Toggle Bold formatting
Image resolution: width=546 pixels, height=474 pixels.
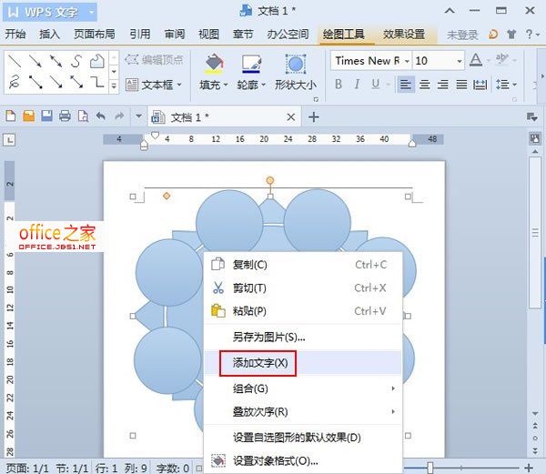[x=339, y=85]
